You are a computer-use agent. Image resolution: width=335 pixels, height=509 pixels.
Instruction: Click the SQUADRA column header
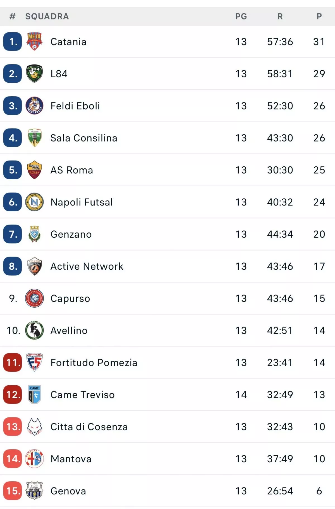pyautogui.click(x=47, y=16)
